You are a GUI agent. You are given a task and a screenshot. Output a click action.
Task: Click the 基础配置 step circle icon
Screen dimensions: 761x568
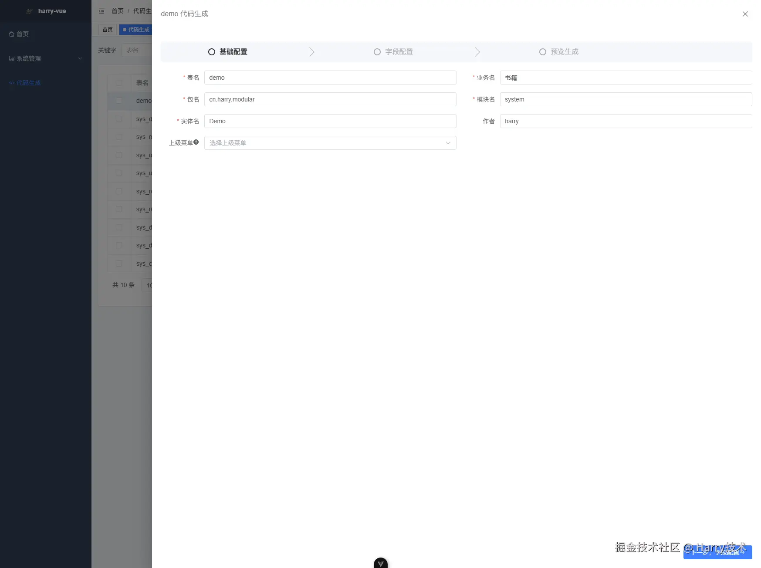(x=212, y=52)
